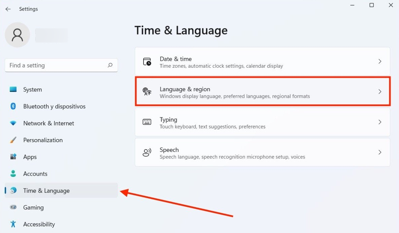The image size is (399, 233).
Task: Click the Accessibility figure icon
Action: 13,224
